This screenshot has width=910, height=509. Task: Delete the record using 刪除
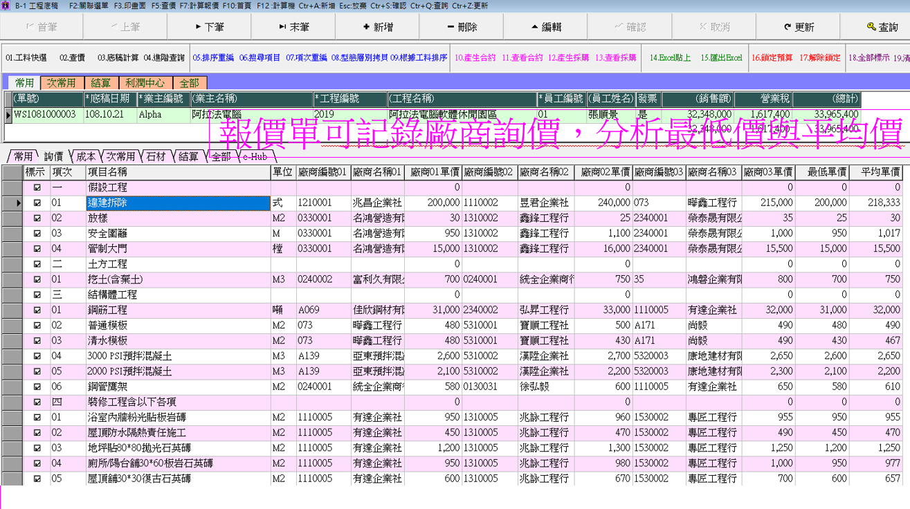462,27
